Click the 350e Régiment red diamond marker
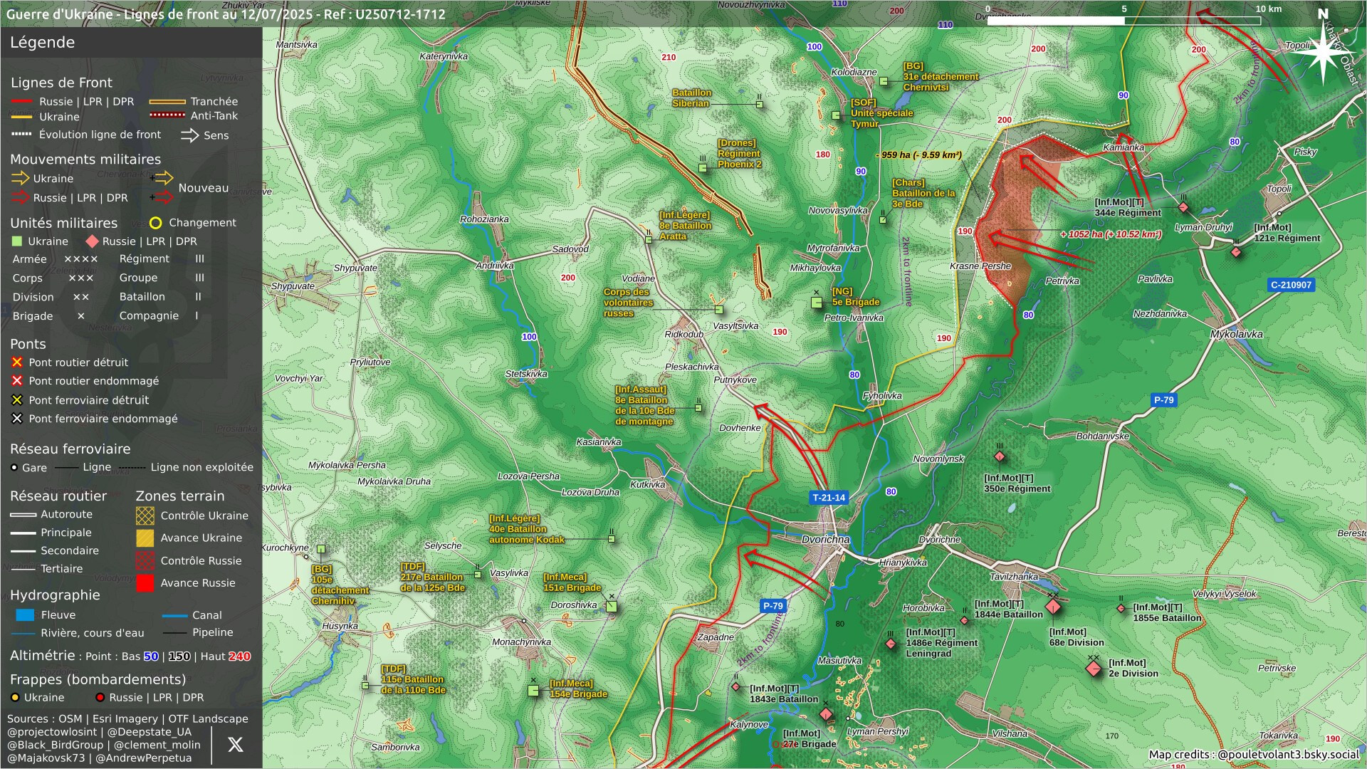 pos(1000,456)
